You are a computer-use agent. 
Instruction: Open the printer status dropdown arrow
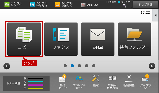point(131,7)
